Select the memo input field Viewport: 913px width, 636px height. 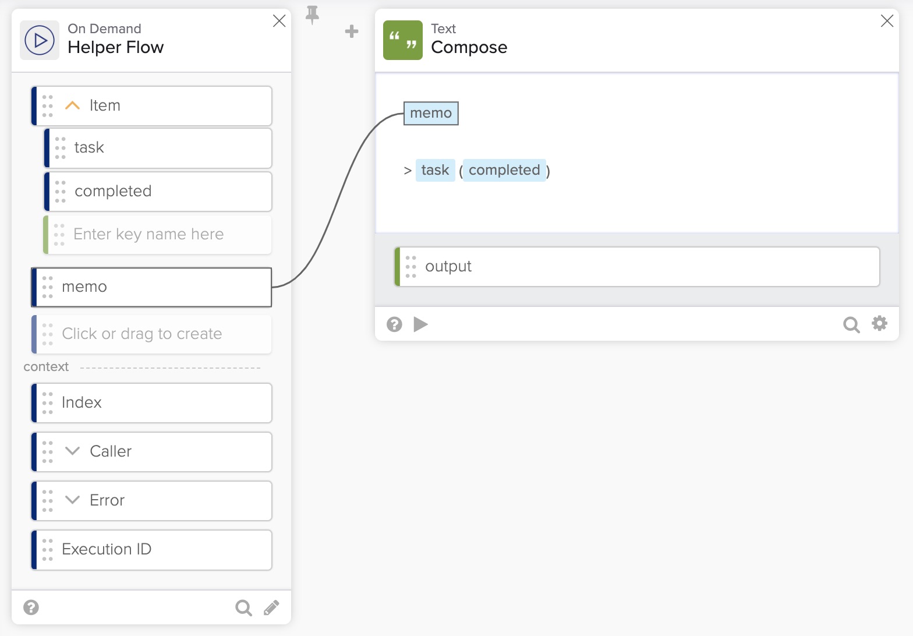[151, 287]
